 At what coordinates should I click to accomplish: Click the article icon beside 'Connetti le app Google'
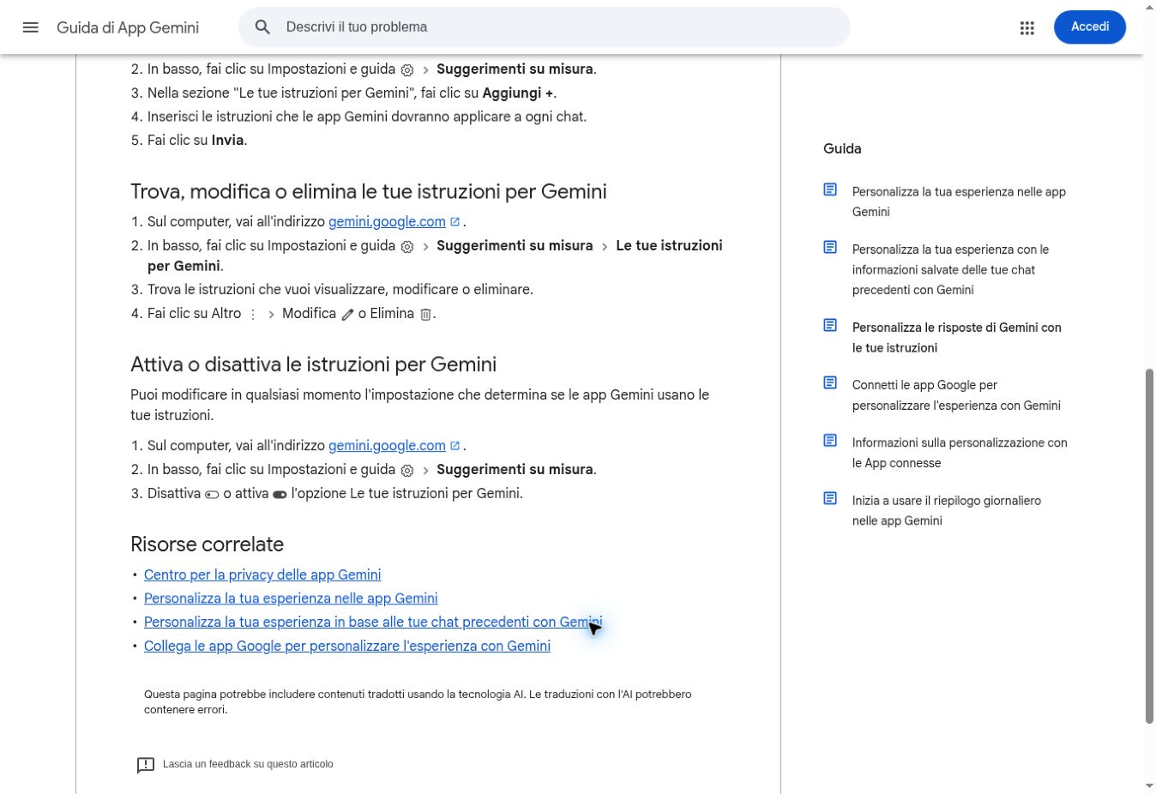830,382
